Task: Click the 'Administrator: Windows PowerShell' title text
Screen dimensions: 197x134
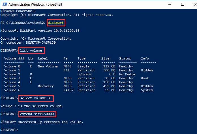Action: point(35,5)
